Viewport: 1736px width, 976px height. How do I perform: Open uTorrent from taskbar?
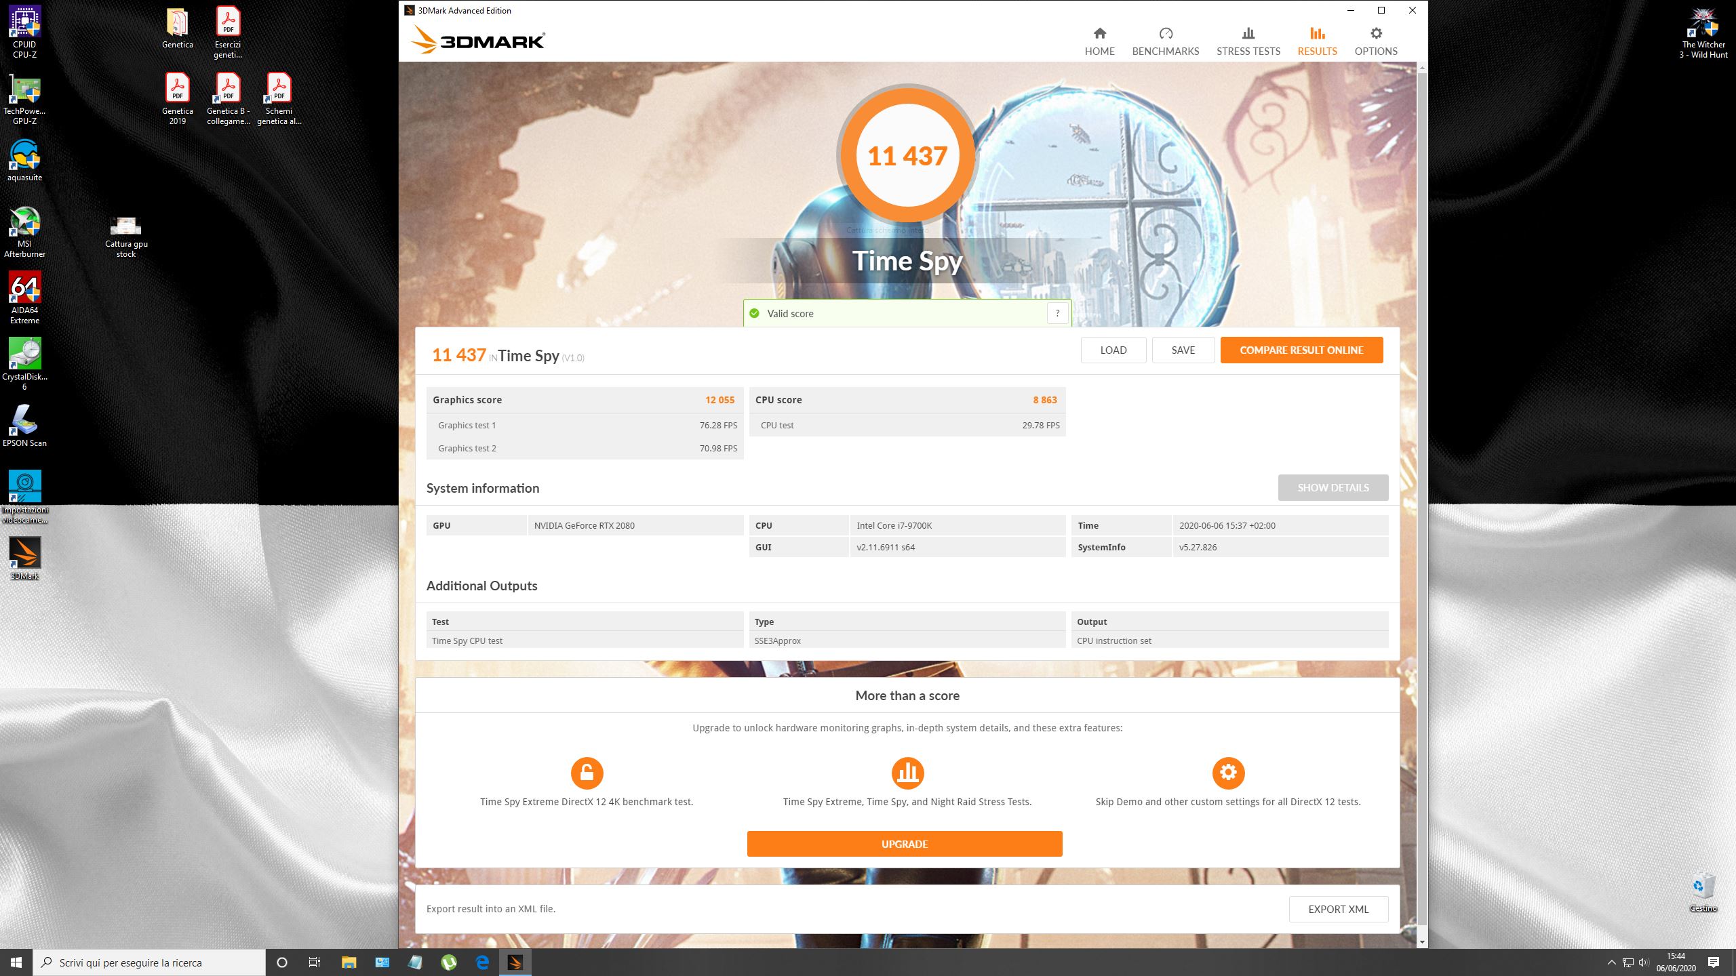[x=448, y=962]
